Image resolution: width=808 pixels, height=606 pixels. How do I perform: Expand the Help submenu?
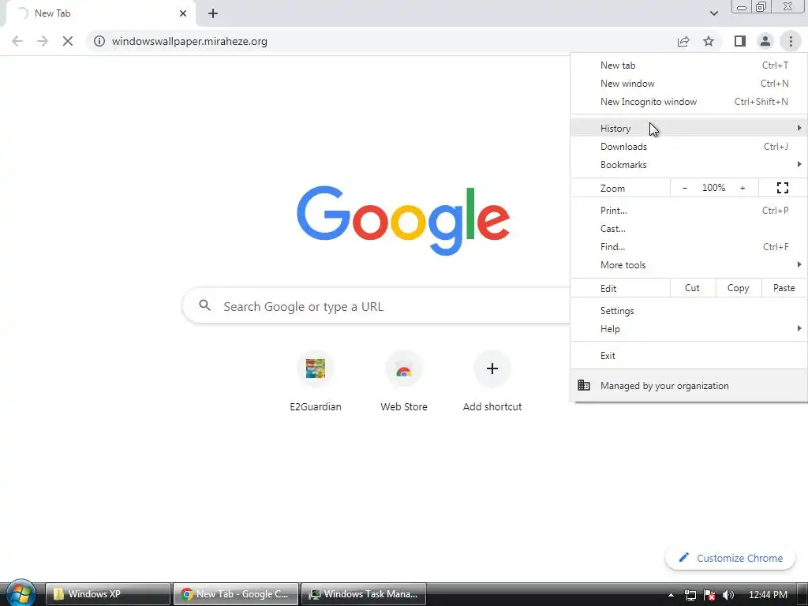tap(689, 328)
